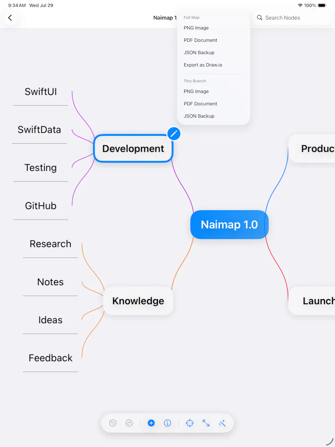Select the GitHub leaf node
This screenshot has height=447, width=335.
tap(41, 206)
